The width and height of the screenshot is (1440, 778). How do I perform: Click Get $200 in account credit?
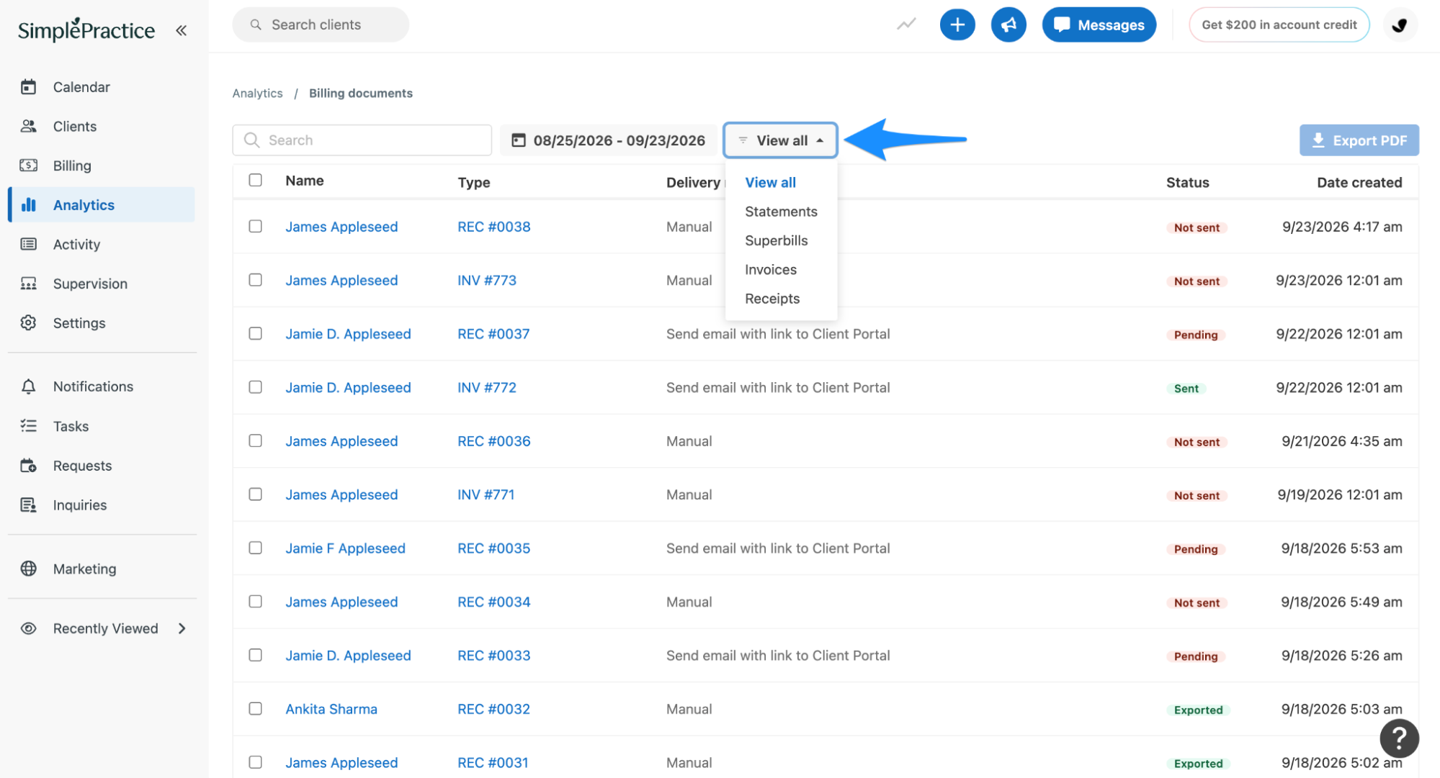[x=1279, y=24]
